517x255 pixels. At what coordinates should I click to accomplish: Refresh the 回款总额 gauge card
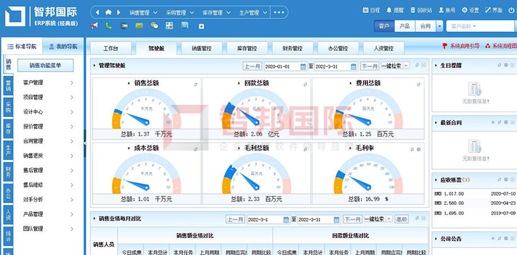coord(305,84)
